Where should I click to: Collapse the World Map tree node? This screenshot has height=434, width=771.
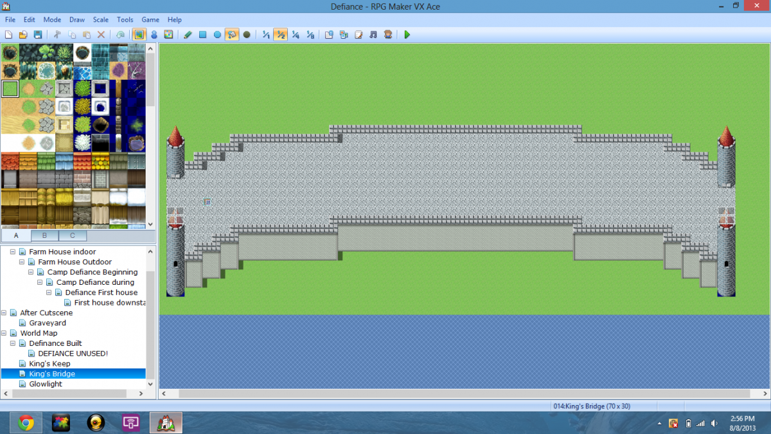4,333
